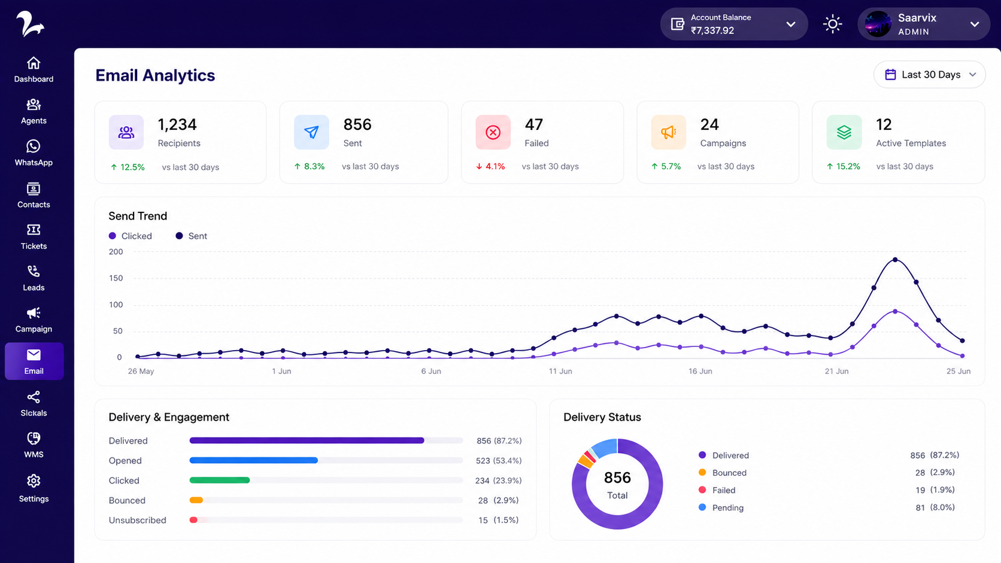Click the donut chart 856 Total center
The width and height of the screenshot is (1001, 563).
pos(617,485)
